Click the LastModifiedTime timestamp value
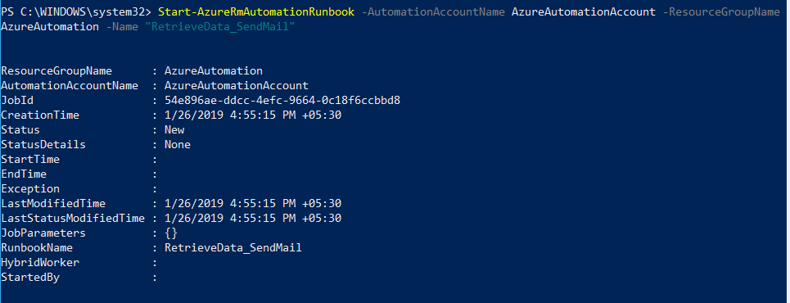790x303 pixels. click(x=253, y=204)
